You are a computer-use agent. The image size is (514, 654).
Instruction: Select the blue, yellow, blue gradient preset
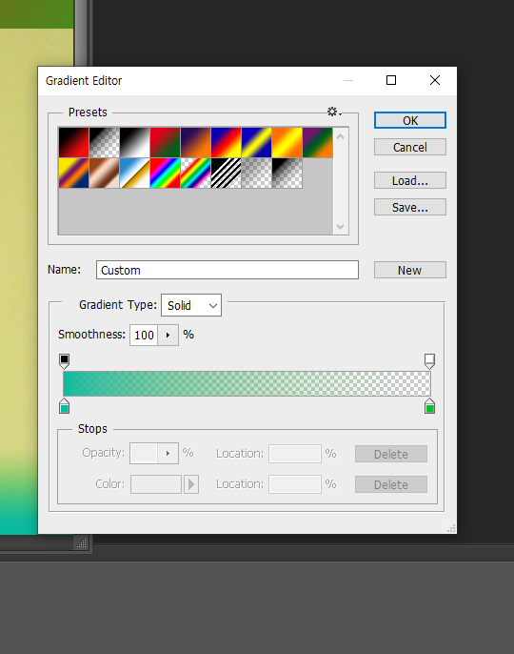pos(256,143)
